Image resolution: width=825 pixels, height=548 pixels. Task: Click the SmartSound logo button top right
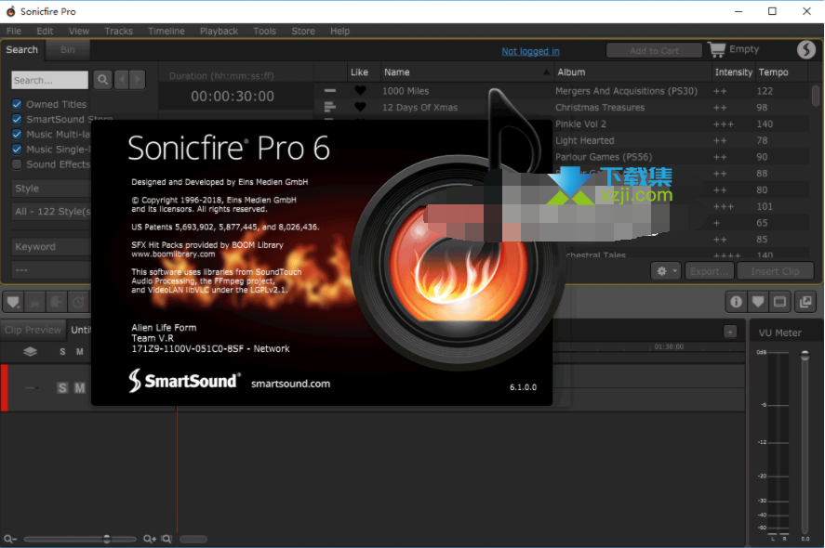806,49
